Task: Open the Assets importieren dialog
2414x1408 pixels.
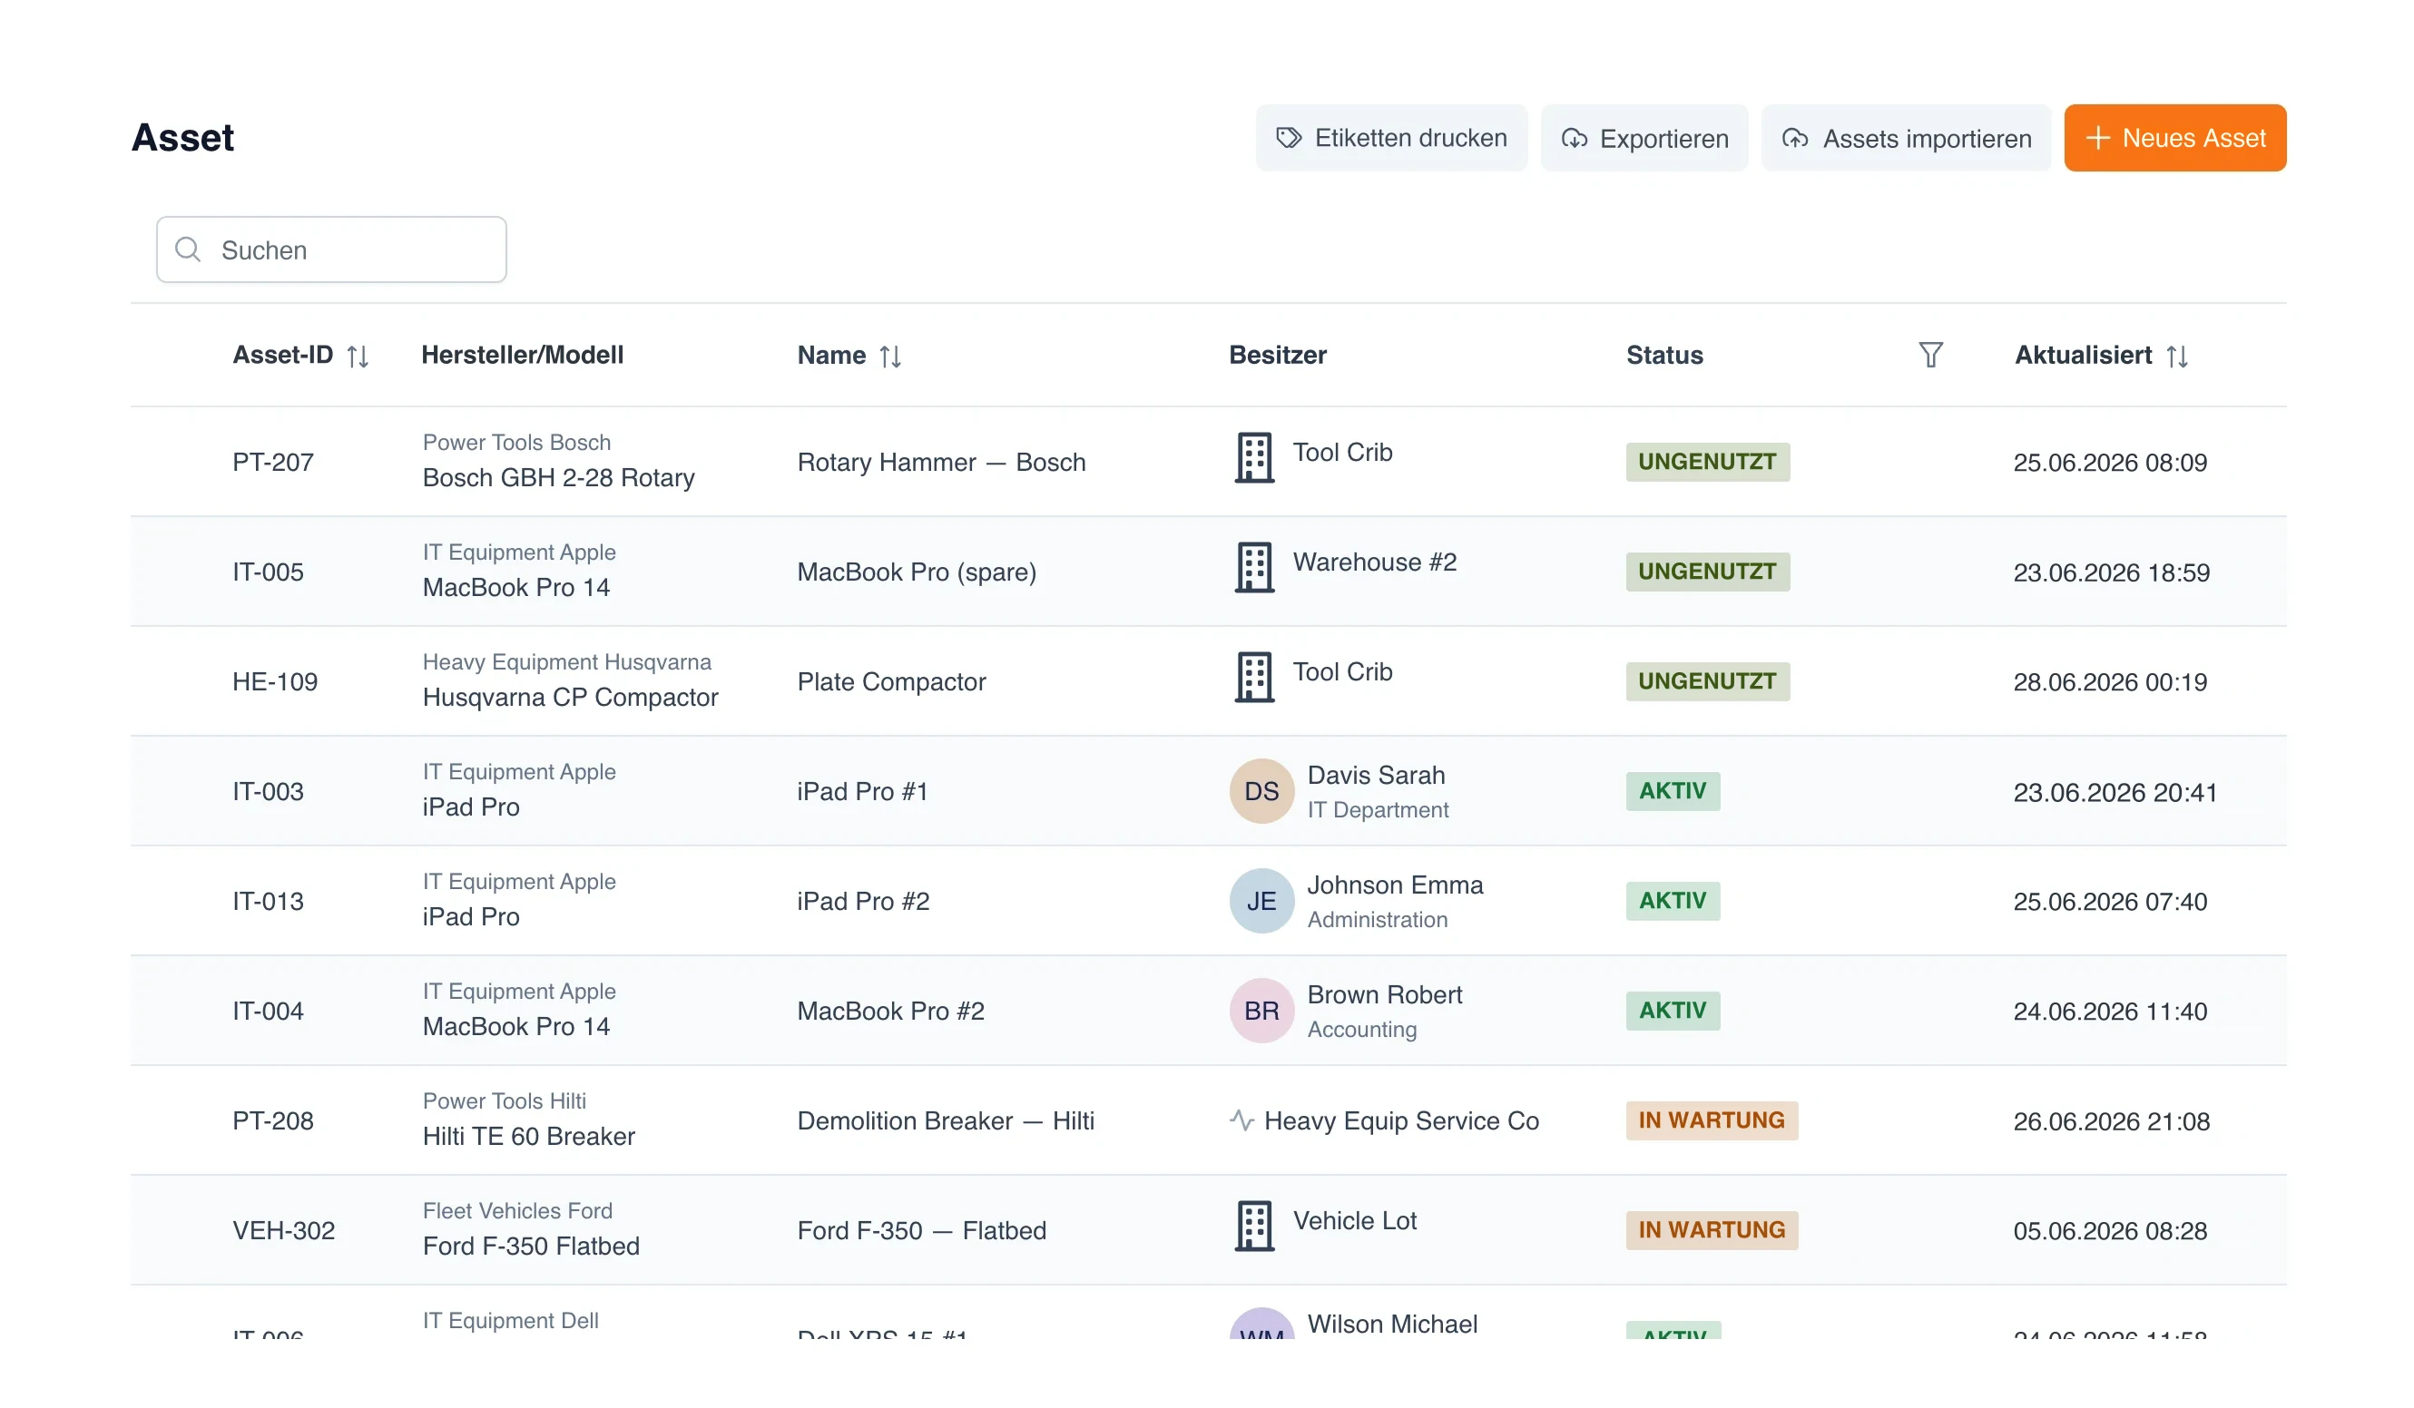Action: (1906, 138)
